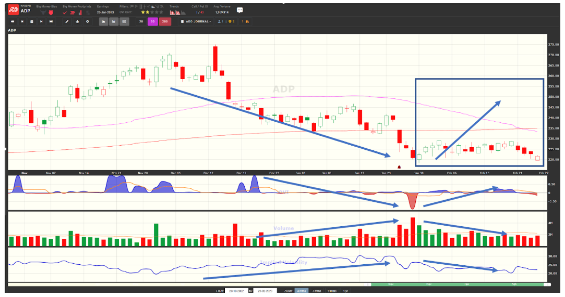Toggle the 50-period moving average
Screen dimensions: 565x297
(152, 21)
